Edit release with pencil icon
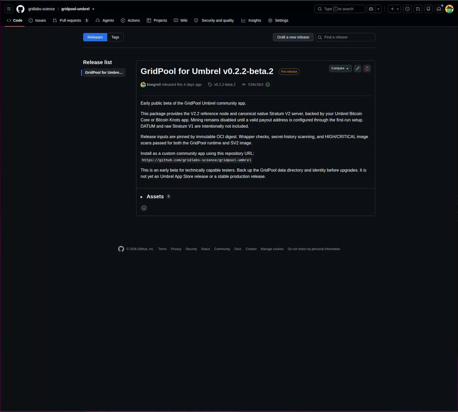458x412 pixels. pyautogui.click(x=357, y=68)
